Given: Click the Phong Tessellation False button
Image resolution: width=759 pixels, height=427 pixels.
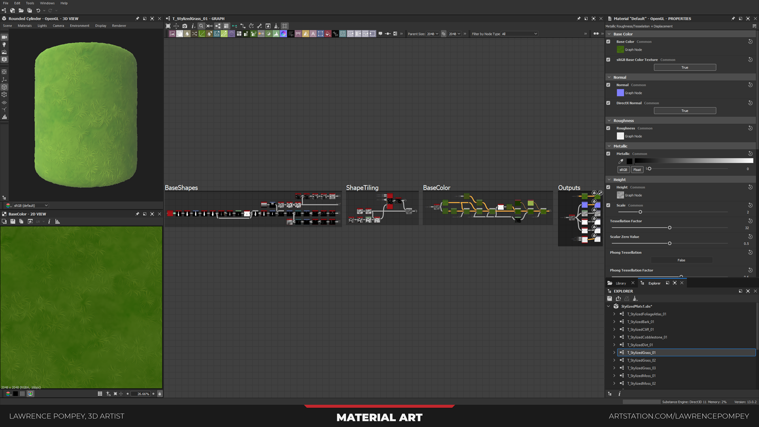Looking at the screenshot, I should (681, 260).
